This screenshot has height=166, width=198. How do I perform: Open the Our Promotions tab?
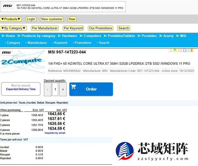(x=101, y=28)
